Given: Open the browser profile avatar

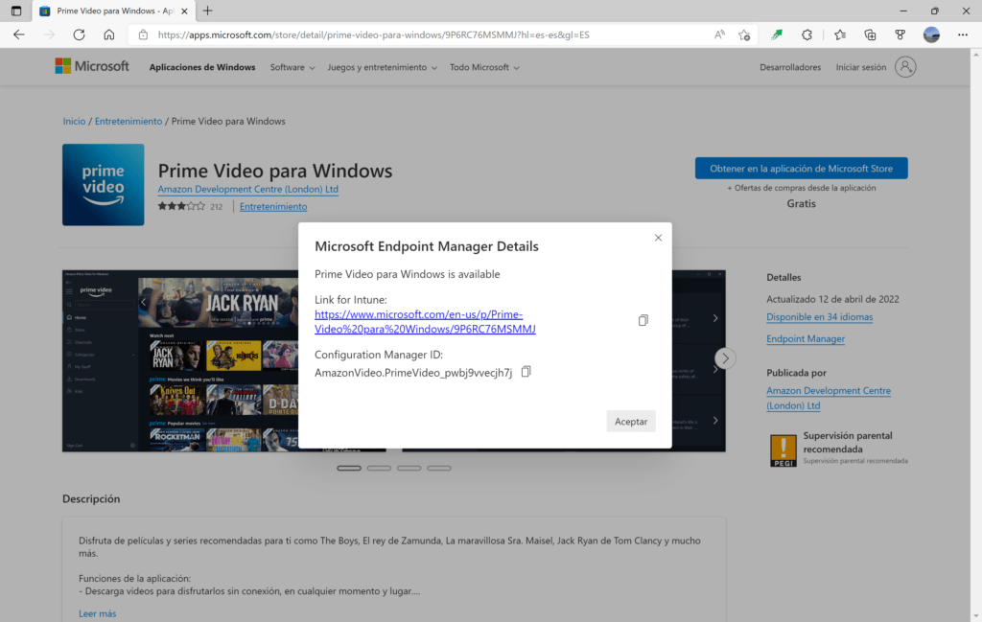Looking at the screenshot, I should pyautogui.click(x=931, y=35).
